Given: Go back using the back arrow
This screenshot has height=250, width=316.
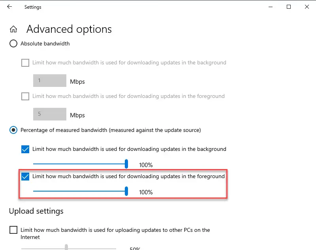Looking at the screenshot, I should [x=9, y=7].
